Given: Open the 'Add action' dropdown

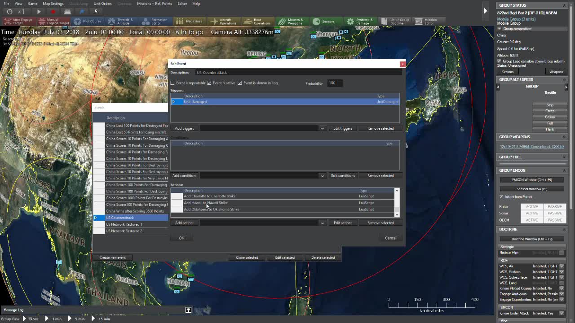Looking at the screenshot, I should [322, 223].
